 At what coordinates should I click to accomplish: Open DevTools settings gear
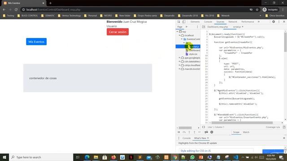274,21
